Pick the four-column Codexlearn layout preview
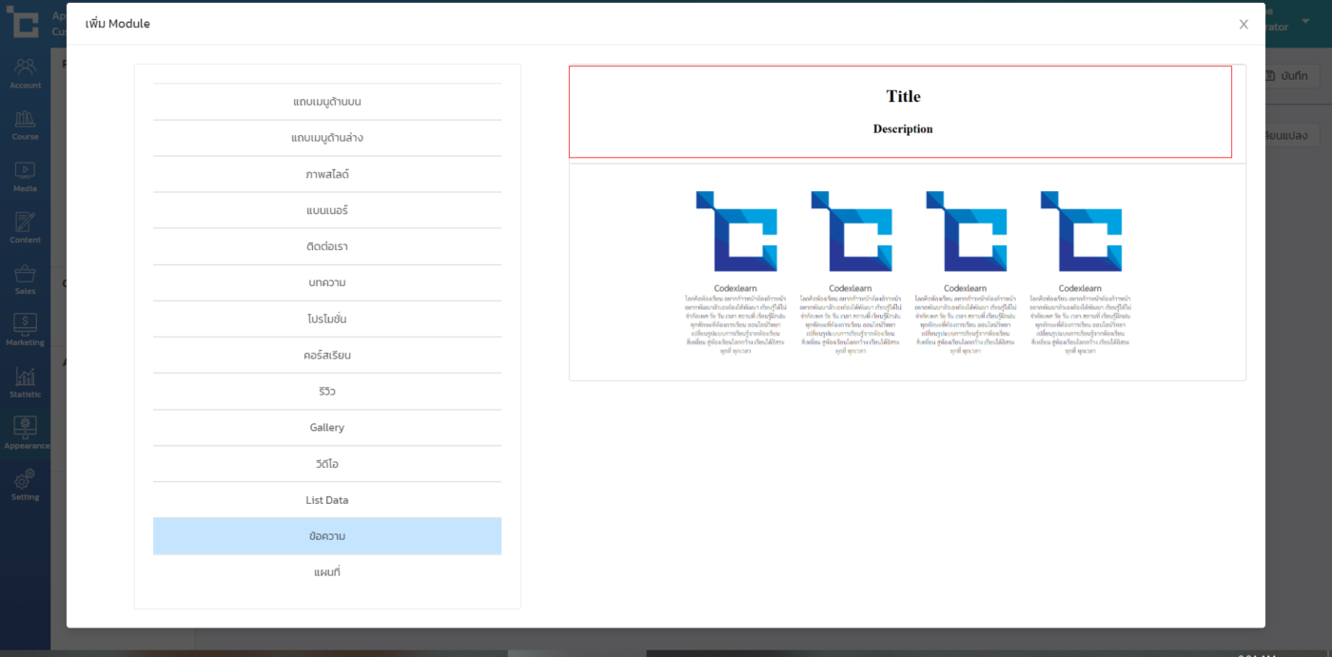This screenshot has height=657, width=1332. (x=907, y=272)
